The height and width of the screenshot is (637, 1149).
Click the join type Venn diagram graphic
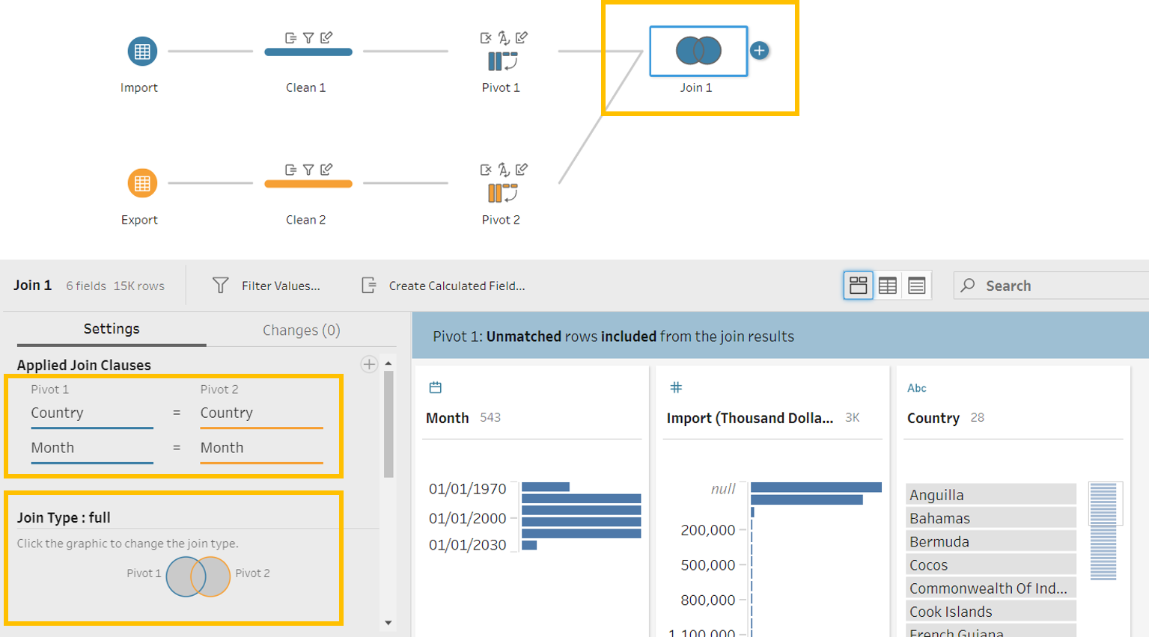tap(198, 576)
